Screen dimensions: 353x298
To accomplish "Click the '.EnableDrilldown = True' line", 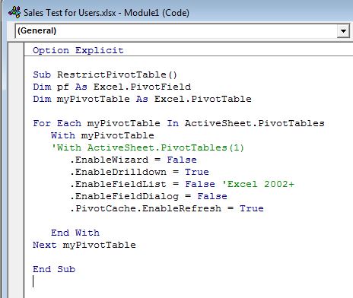I will 139,172.
